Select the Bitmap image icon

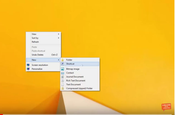63,69
